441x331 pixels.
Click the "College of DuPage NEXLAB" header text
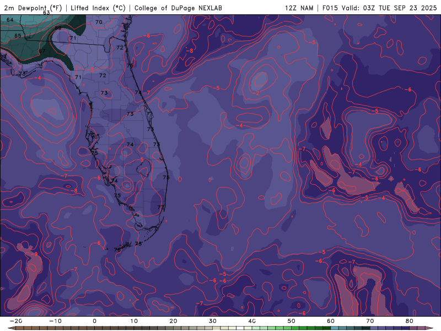point(178,8)
